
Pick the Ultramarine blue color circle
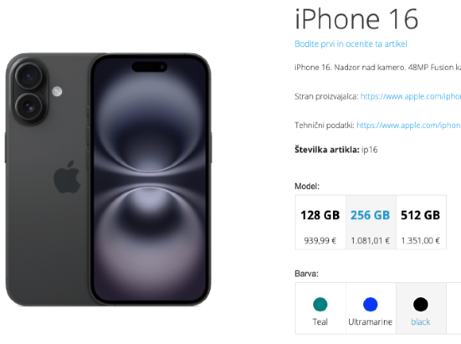click(x=370, y=304)
